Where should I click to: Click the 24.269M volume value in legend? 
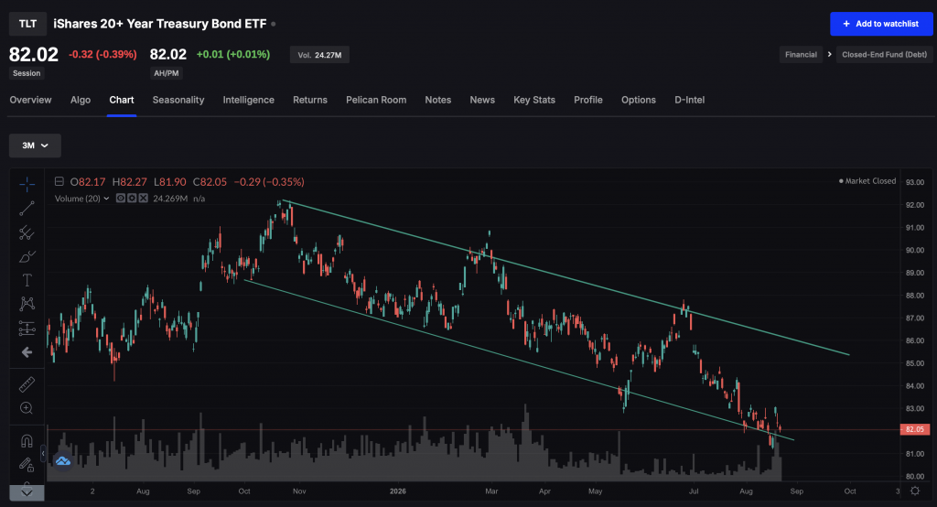click(x=170, y=199)
